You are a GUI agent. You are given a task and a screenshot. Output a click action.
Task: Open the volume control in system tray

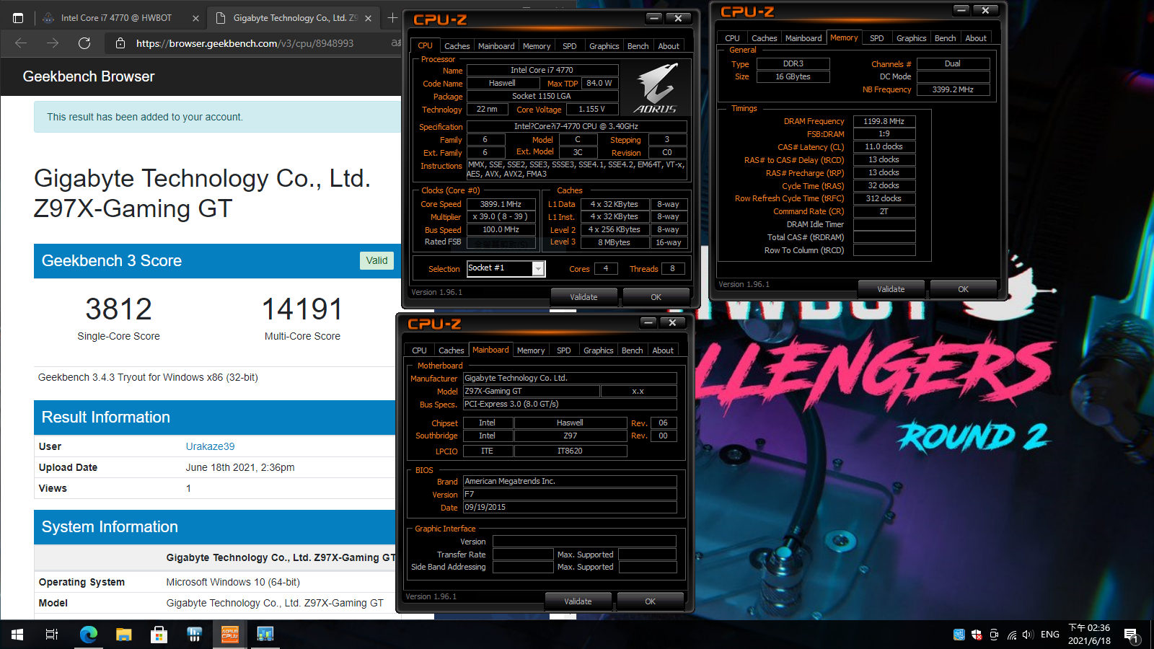point(1028,635)
